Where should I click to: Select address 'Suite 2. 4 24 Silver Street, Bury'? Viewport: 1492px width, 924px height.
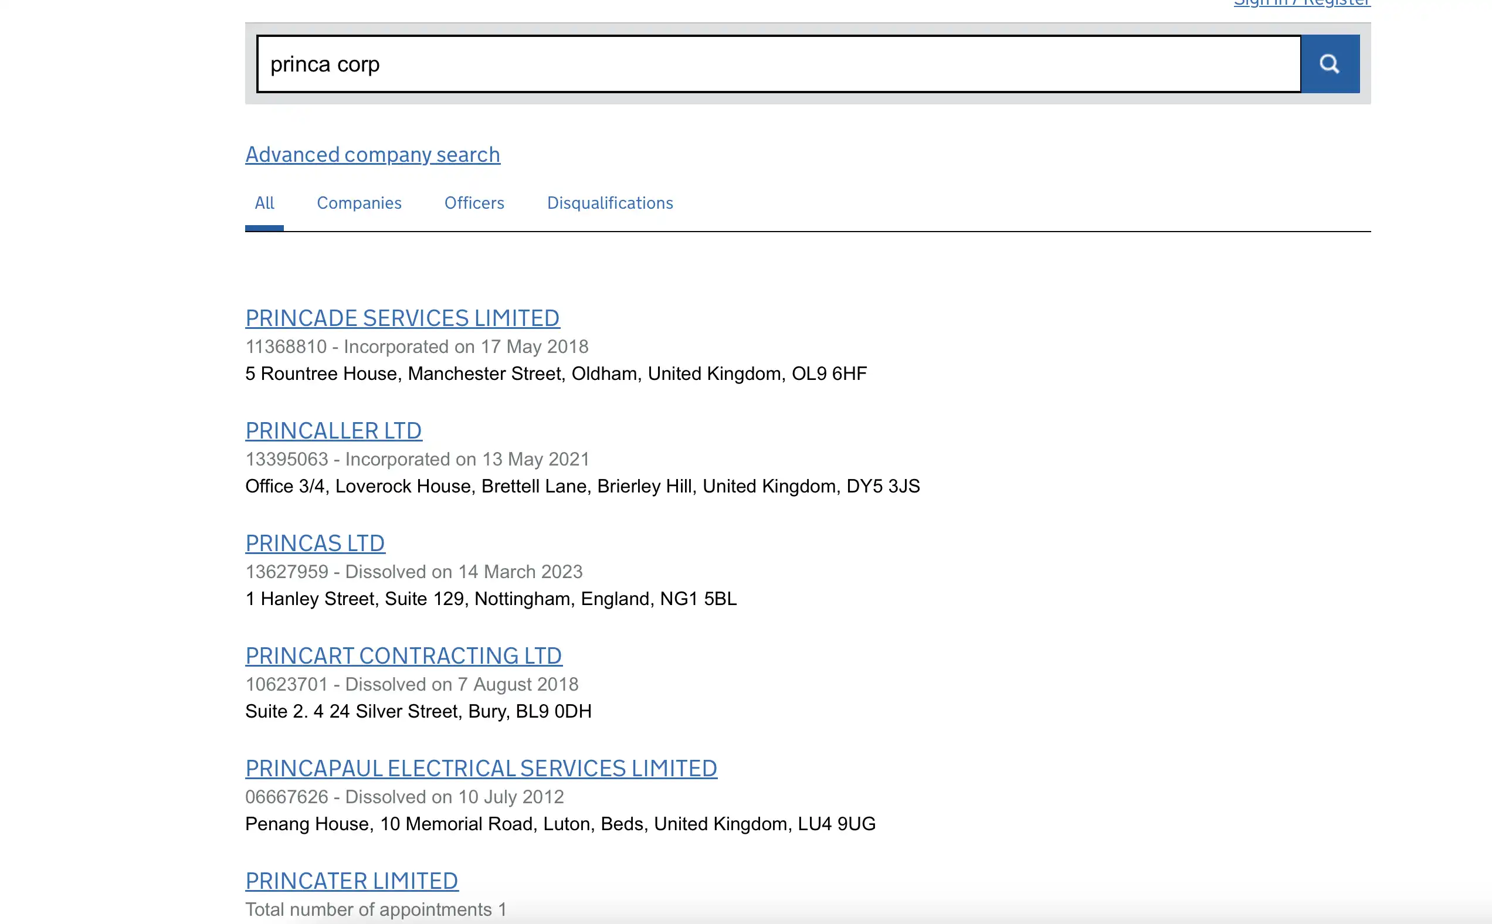pos(378,711)
